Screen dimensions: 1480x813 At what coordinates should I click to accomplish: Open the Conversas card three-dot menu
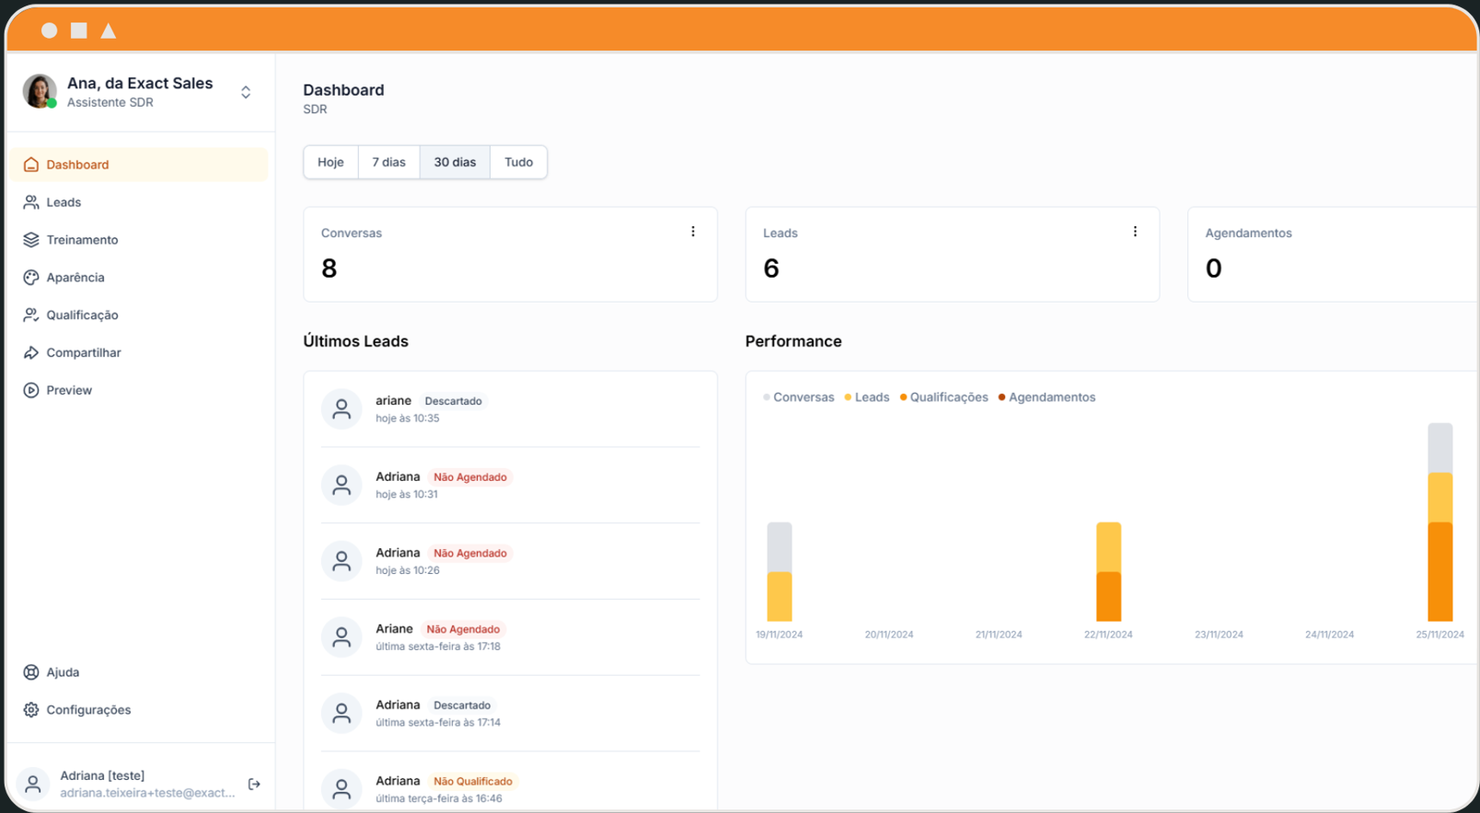click(693, 232)
